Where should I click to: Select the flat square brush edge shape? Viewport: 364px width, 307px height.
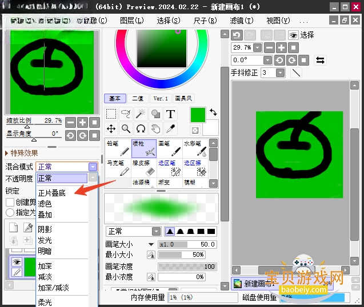point(211,232)
